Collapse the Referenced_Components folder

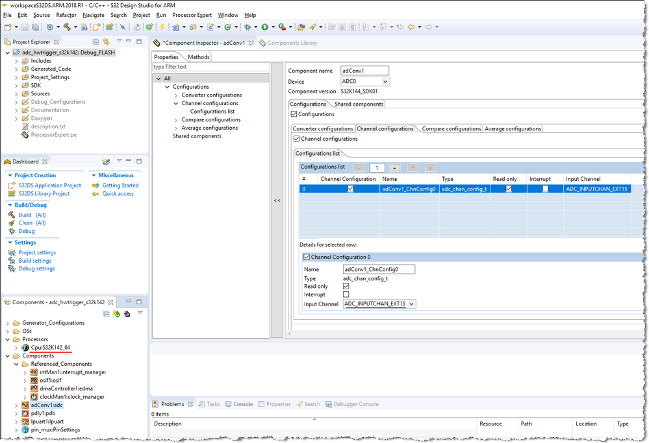16,364
